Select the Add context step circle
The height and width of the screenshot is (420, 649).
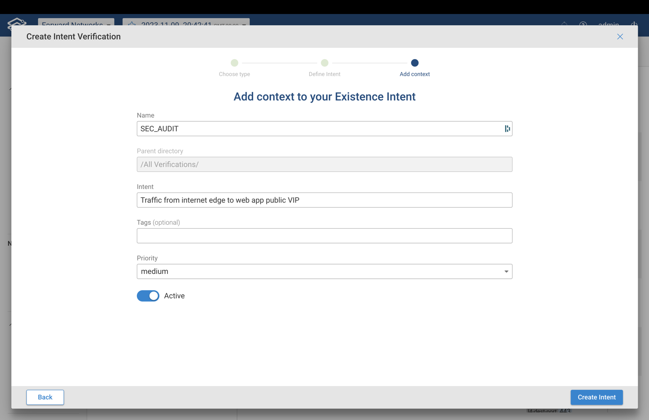(x=414, y=63)
